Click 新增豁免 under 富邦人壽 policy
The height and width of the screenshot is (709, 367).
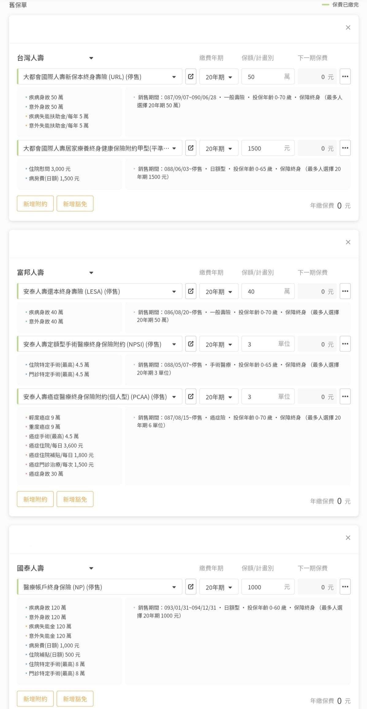pos(75,499)
